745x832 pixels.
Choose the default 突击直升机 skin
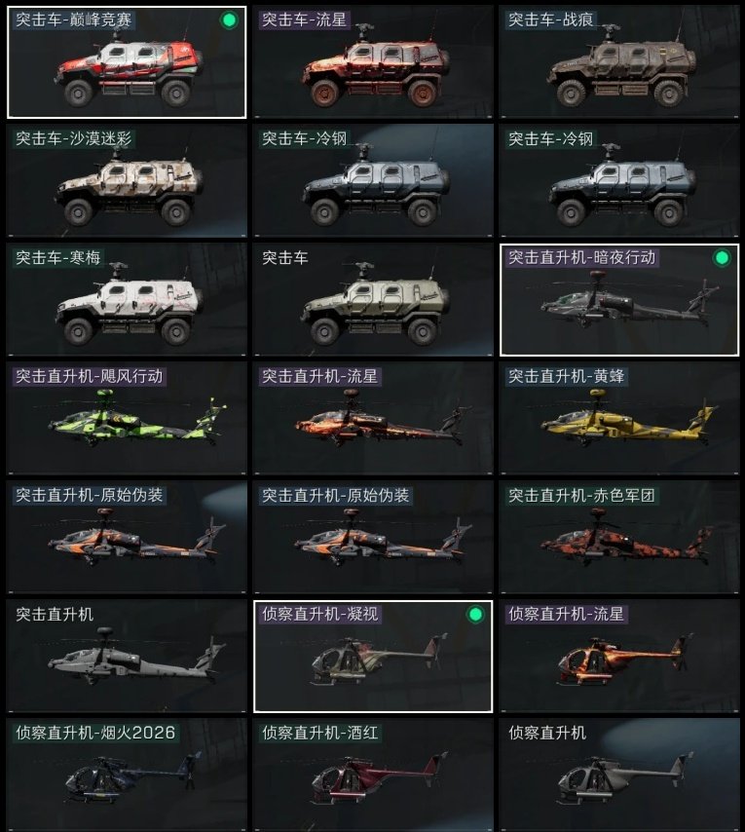(127, 657)
